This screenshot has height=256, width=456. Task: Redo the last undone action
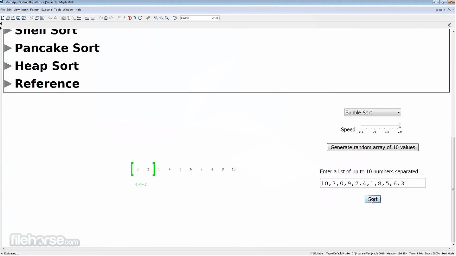pos(55,18)
